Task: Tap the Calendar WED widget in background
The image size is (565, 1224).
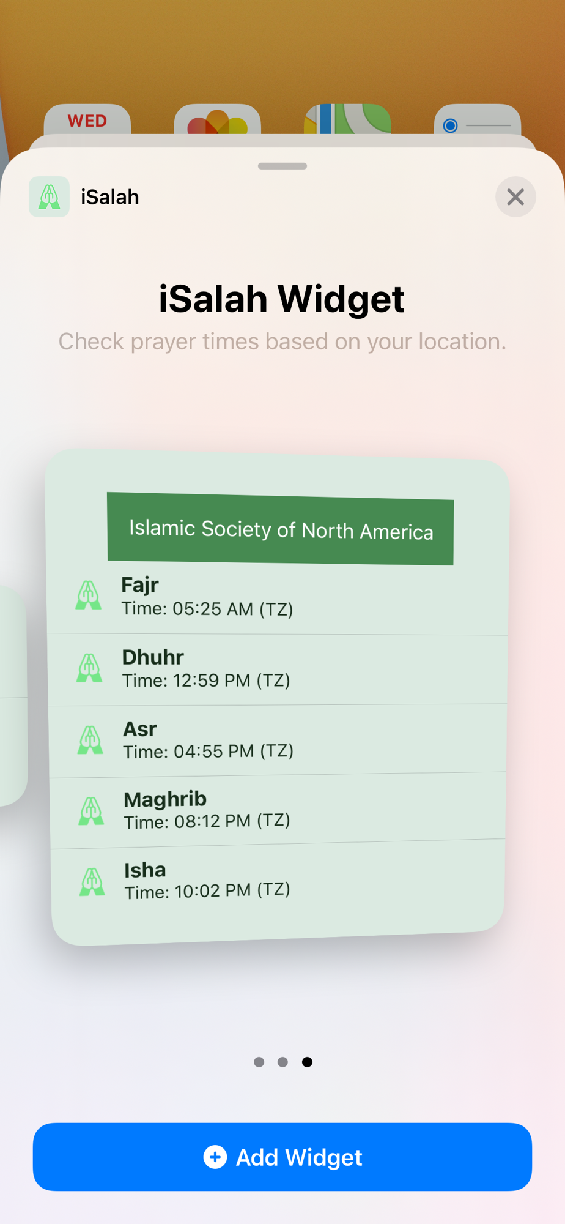Action: pyautogui.click(x=87, y=119)
